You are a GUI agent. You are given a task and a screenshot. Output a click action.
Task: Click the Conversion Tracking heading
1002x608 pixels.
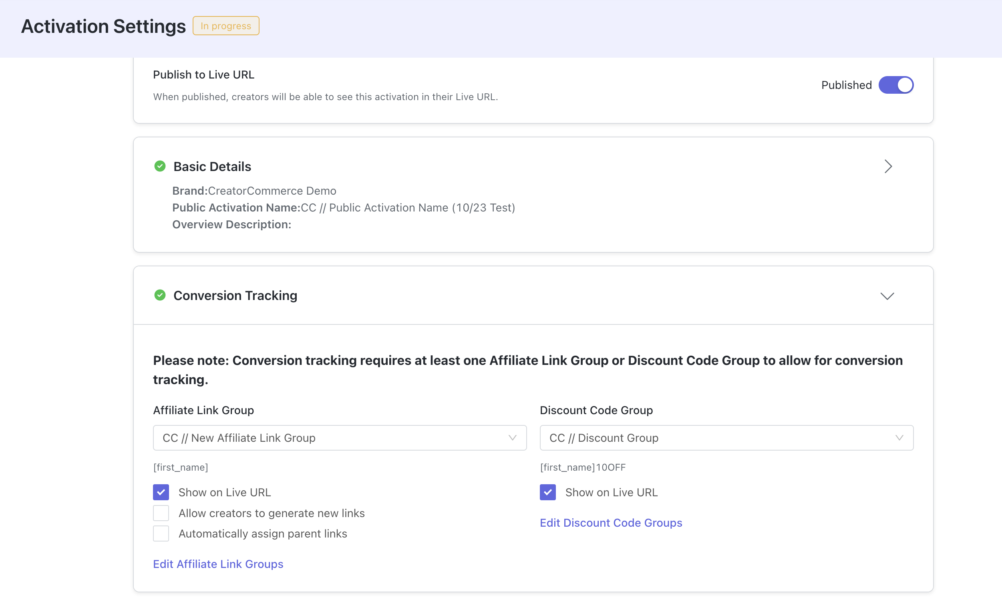coord(235,295)
